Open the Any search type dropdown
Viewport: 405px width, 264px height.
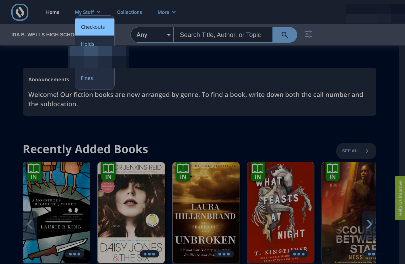[x=152, y=35]
